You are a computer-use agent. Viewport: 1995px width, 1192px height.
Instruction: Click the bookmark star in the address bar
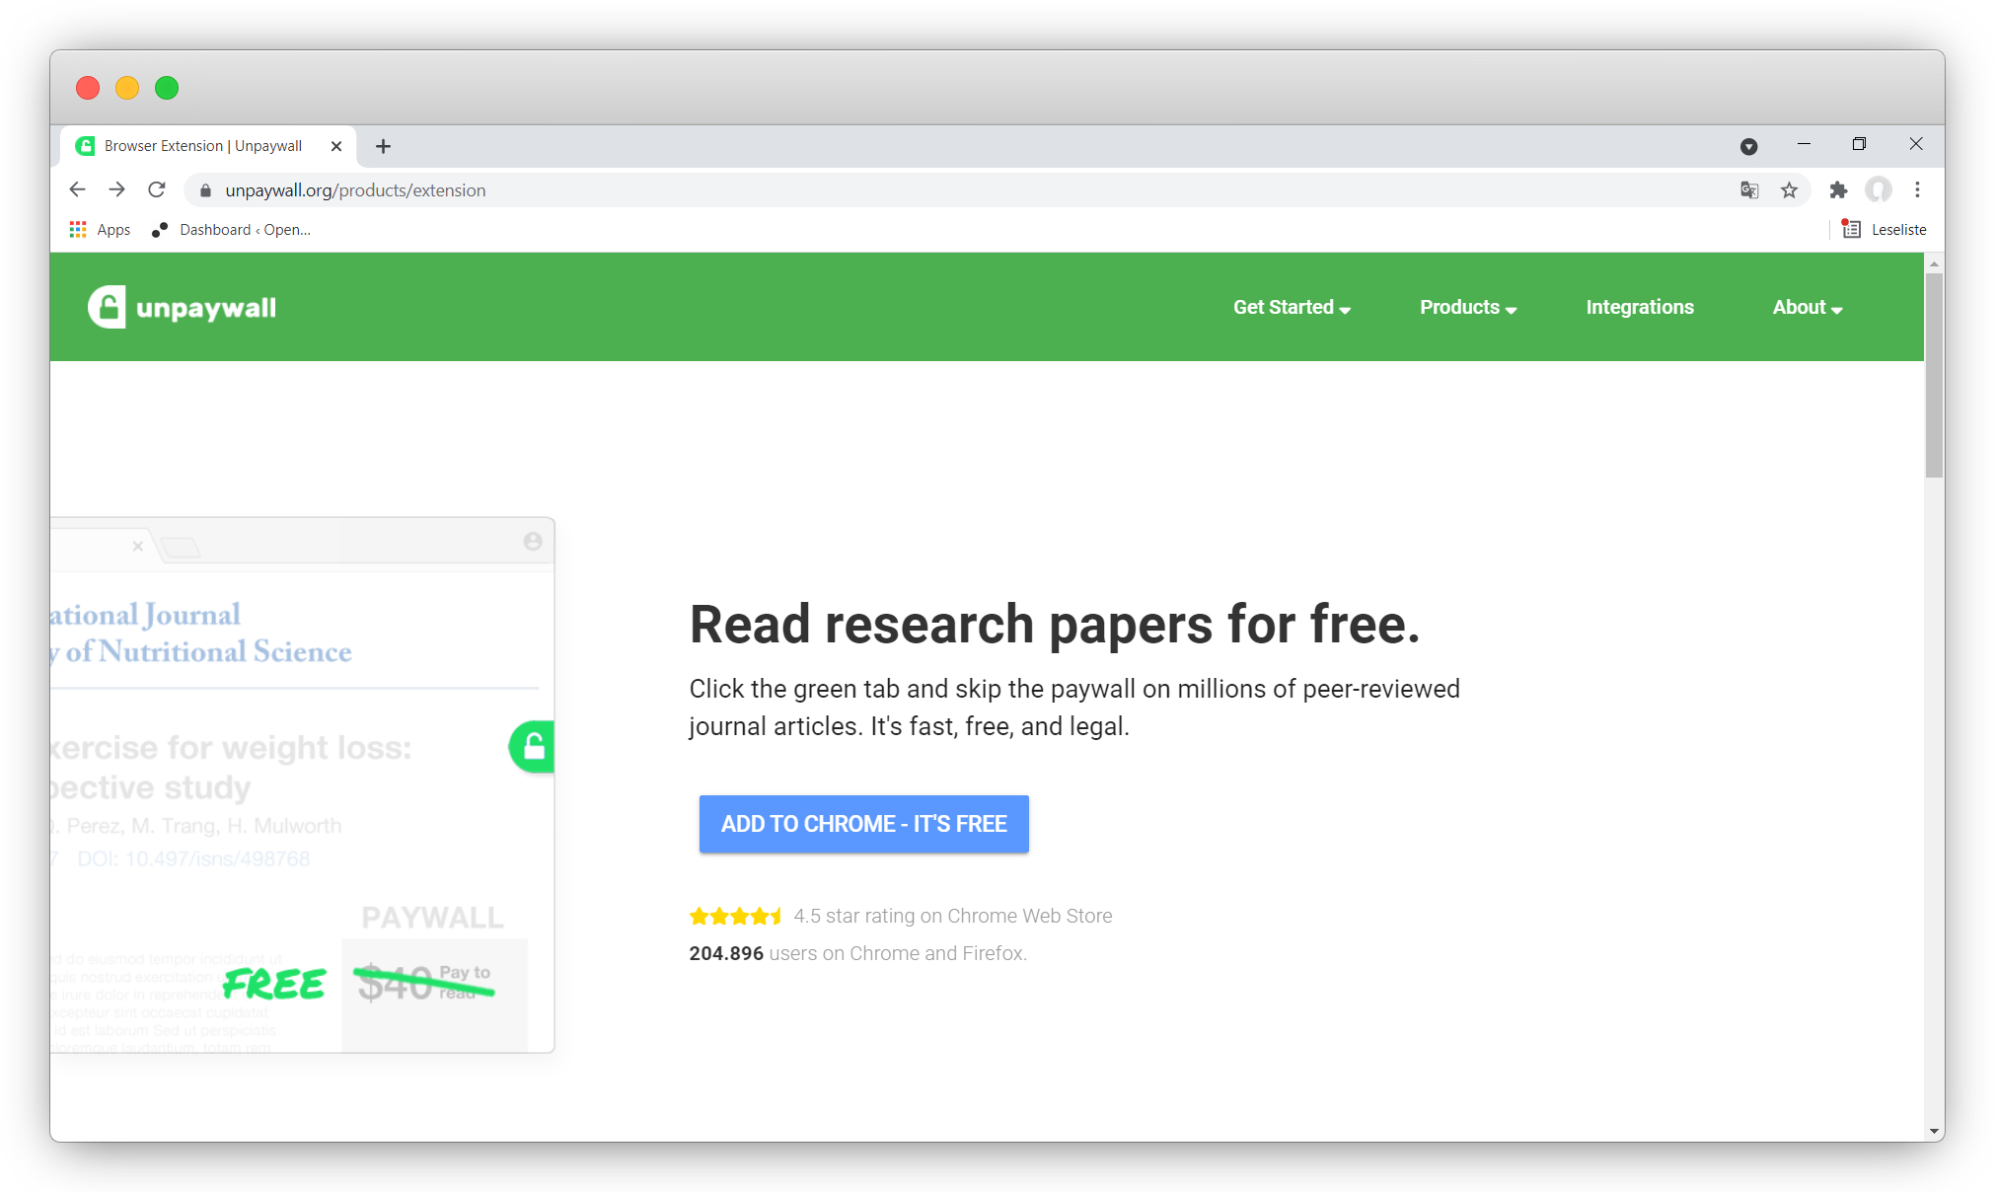(1789, 189)
